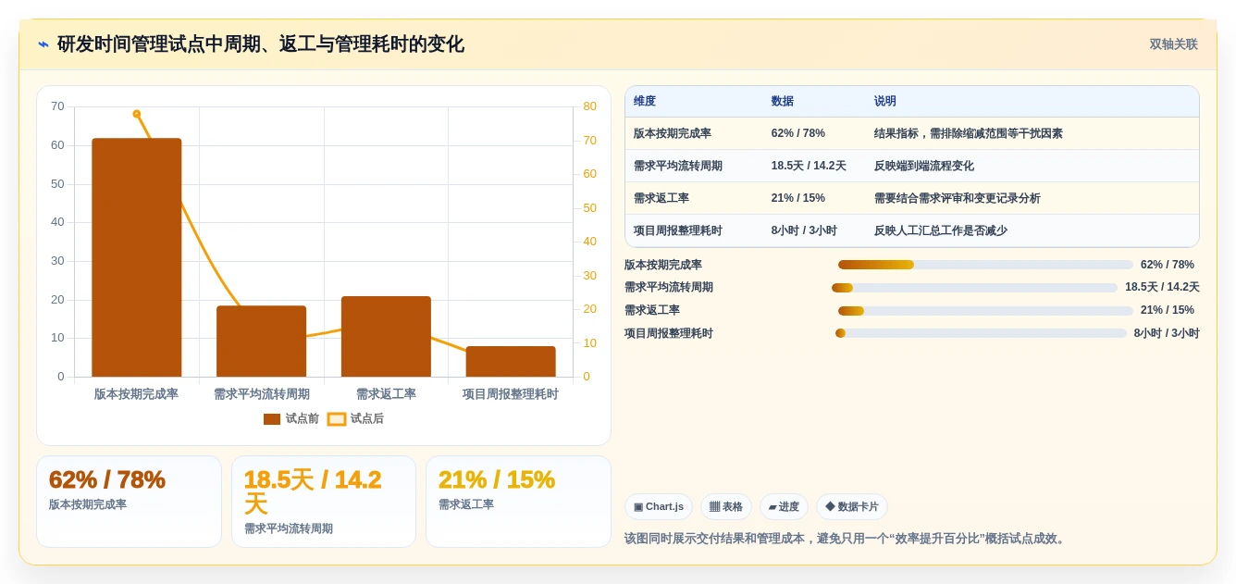
Task: Click the 双轴关联 label in the header
Action: point(1173,44)
